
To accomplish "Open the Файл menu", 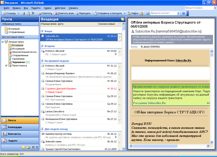I will coord(6,8).
